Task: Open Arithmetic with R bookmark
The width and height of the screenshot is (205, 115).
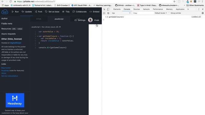Action: [x=20, y=5]
